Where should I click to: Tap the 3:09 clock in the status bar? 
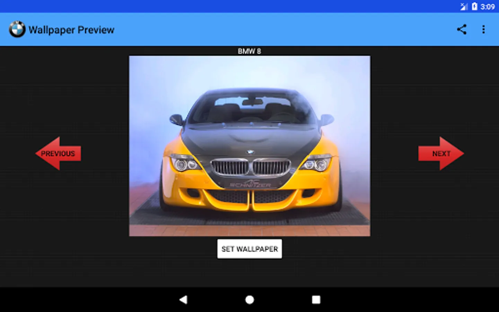click(488, 7)
